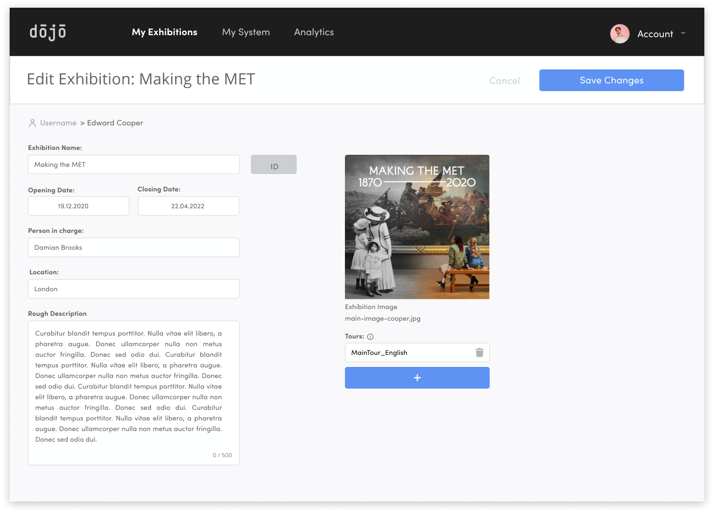Image resolution: width=714 pixels, height=513 pixels.
Task: Click the Location field showing London
Action: coord(134,289)
